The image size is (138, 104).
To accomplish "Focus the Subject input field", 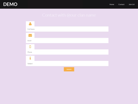I will click(x=67, y=63).
